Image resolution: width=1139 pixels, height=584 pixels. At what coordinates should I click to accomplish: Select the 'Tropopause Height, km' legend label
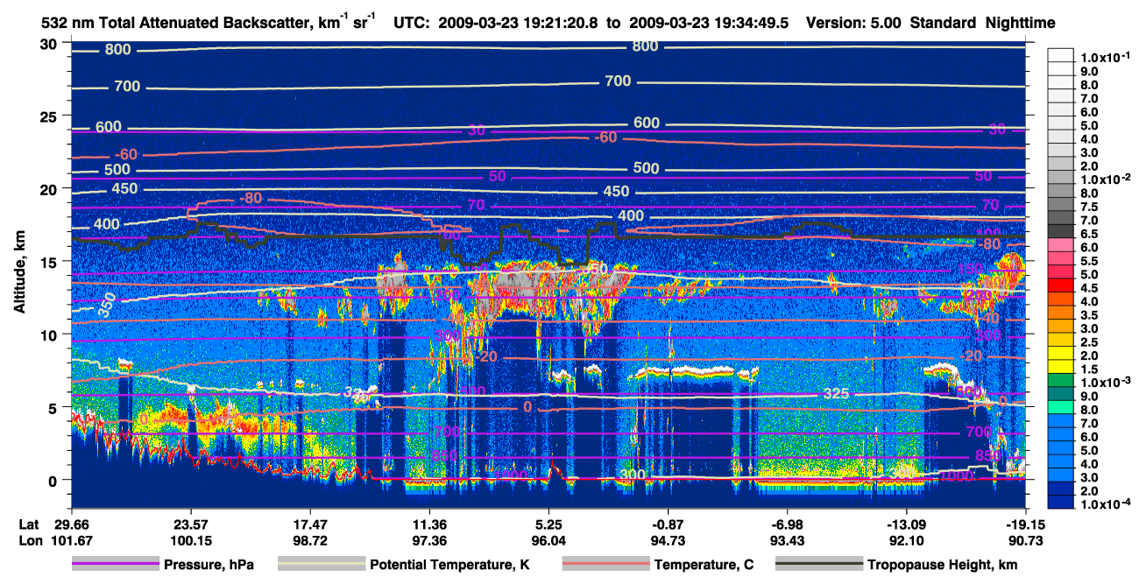pos(942,565)
